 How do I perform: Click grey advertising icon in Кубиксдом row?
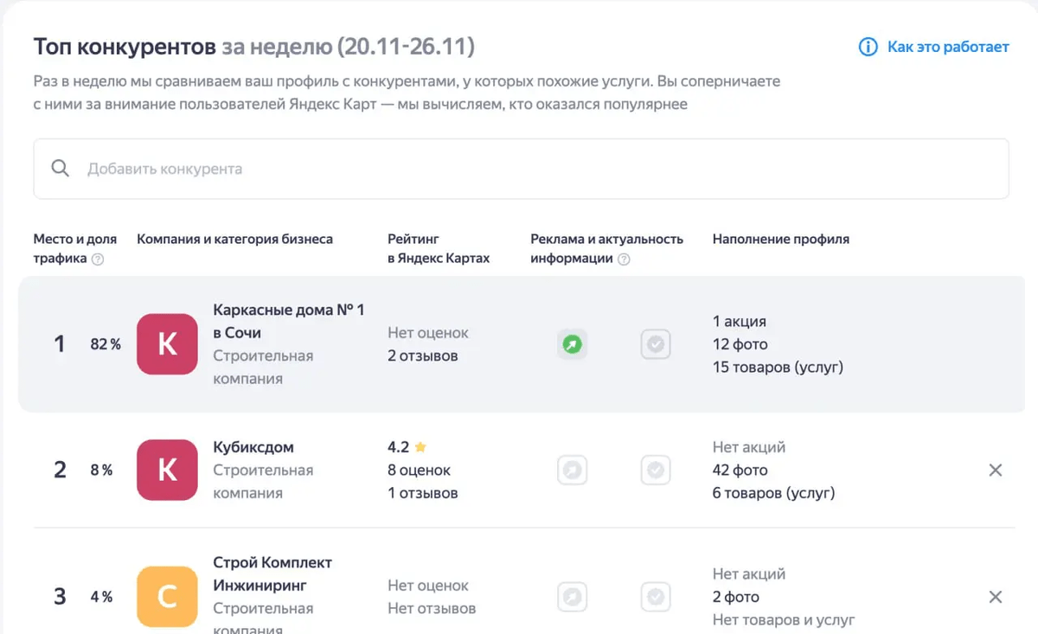tap(572, 471)
